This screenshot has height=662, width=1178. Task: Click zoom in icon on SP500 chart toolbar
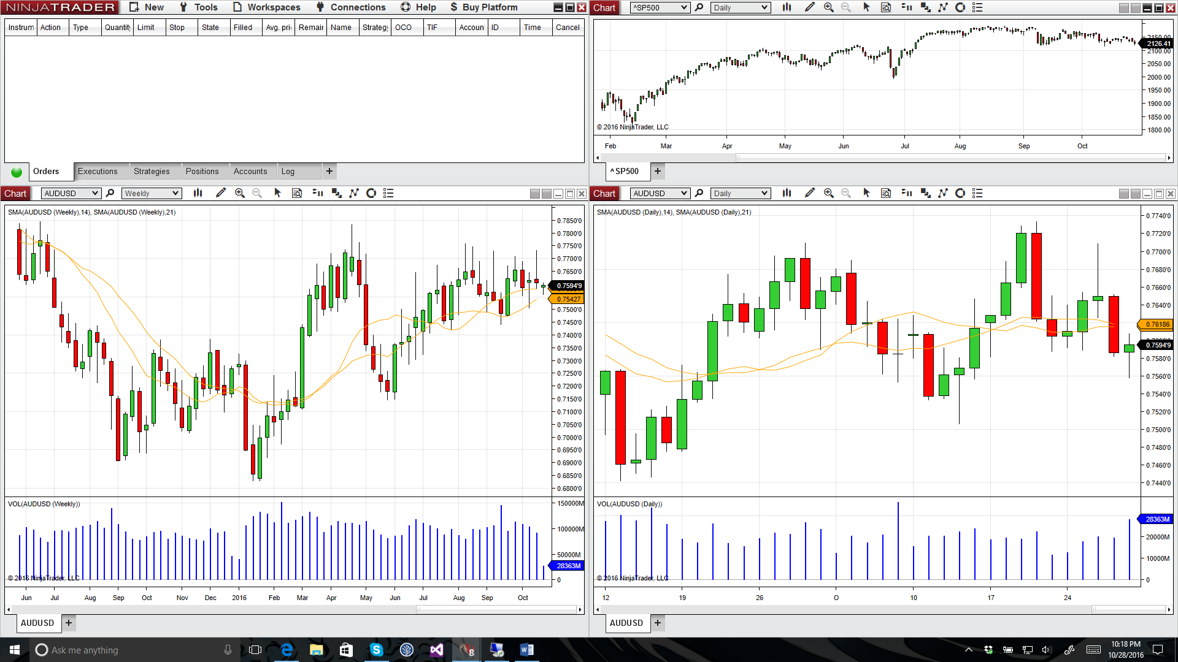[828, 7]
